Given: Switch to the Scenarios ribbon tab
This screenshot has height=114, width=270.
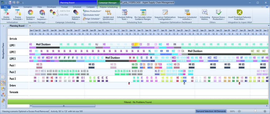Looking at the screenshot, I should (28, 7).
